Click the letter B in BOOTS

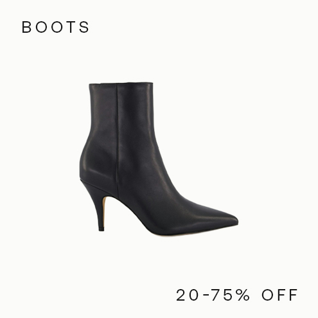coord(27,27)
